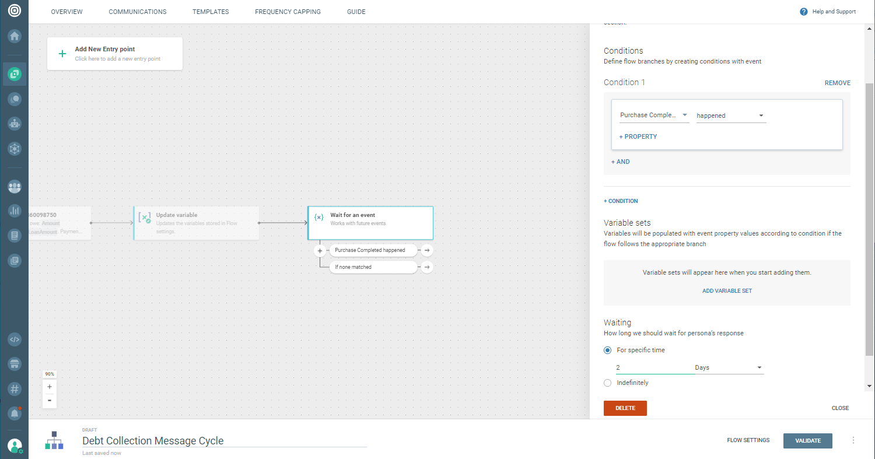Open the developer code icon in sidebar

pos(15,339)
